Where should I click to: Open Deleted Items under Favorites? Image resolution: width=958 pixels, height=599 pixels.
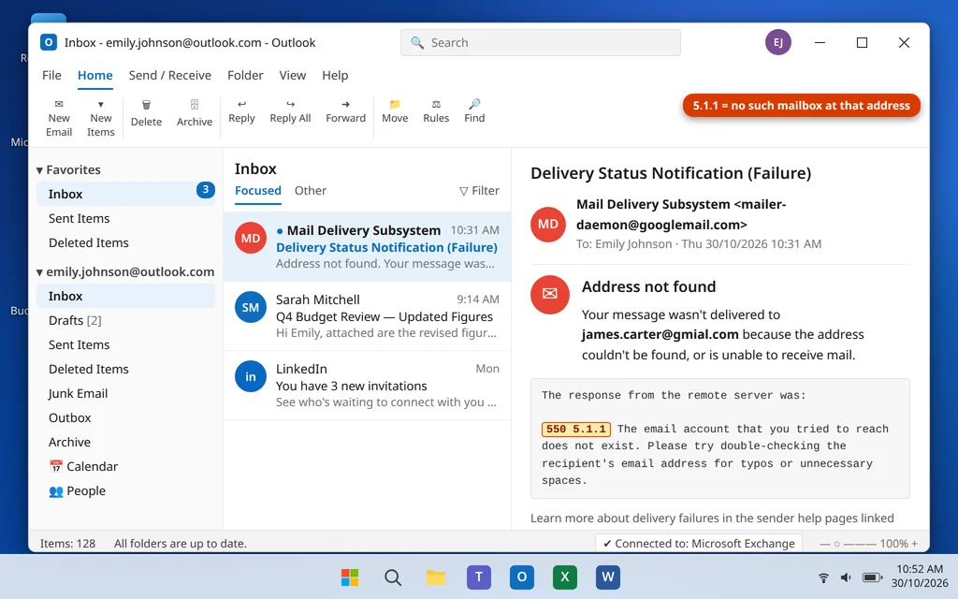125,242
